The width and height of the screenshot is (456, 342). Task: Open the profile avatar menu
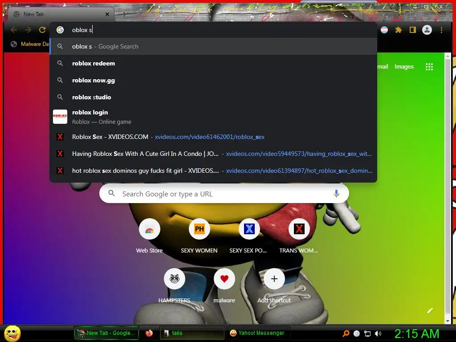(x=427, y=30)
